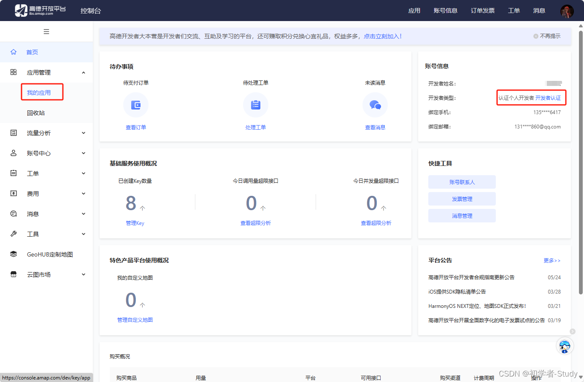This screenshot has width=584, height=382.
Task: Click the 待支付订单 wallet icon
Action: pos(136,105)
